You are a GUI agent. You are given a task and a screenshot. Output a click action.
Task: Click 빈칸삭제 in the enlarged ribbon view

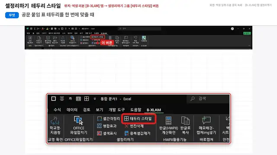pos(134,126)
